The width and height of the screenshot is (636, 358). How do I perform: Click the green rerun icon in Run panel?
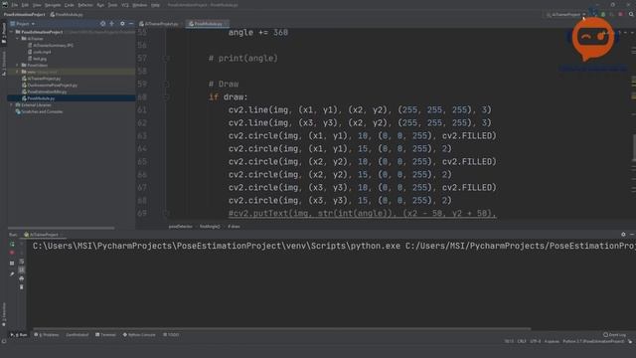(x=12, y=245)
